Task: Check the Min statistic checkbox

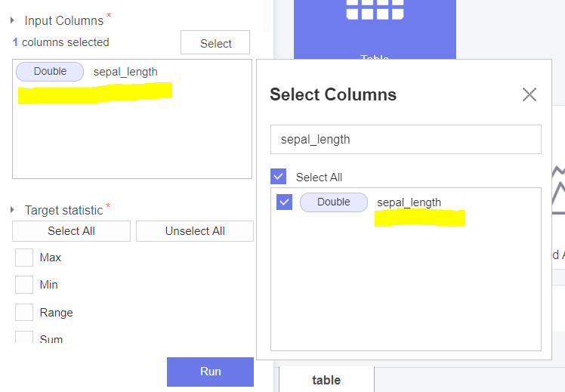Action: [25, 285]
